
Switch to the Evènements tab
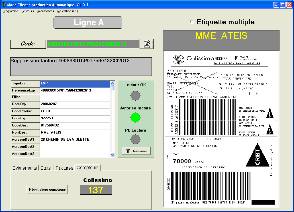pos(24,168)
